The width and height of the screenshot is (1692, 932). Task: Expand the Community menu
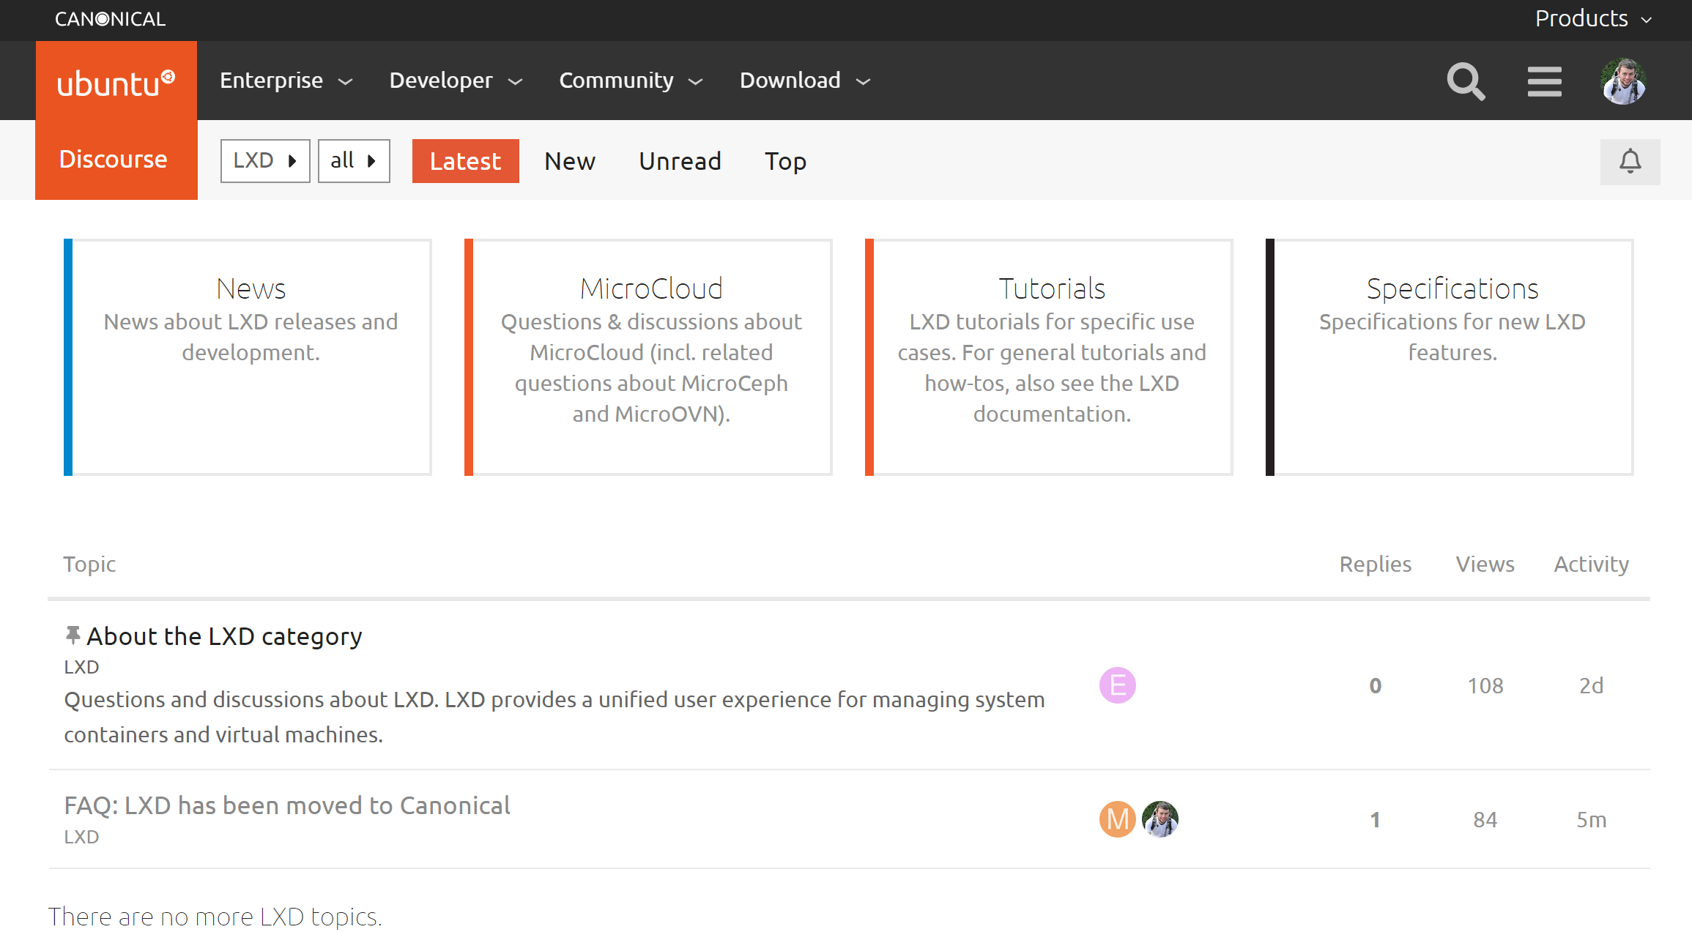[x=631, y=81]
